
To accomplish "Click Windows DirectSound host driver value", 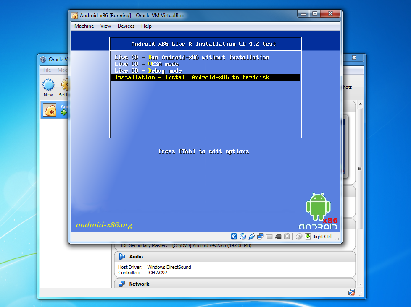I will 169,267.
